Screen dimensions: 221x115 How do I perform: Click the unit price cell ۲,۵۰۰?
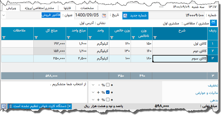[x=77, y=59]
